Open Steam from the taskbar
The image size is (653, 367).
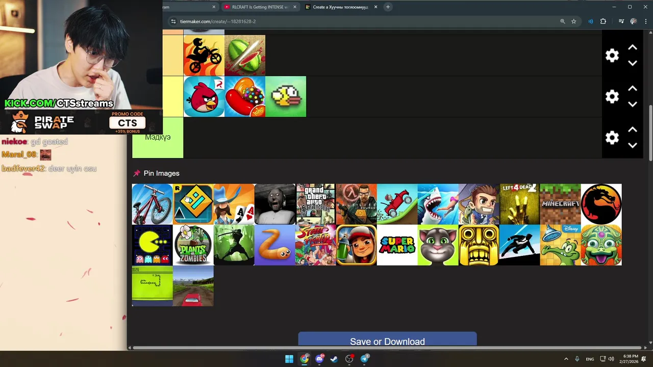[x=334, y=359]
